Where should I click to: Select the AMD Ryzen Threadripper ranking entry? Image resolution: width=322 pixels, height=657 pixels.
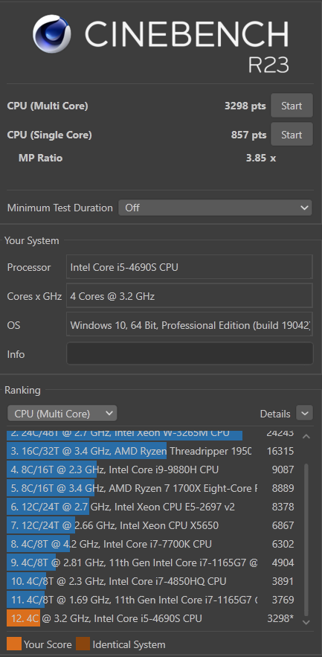coord(151,451)
